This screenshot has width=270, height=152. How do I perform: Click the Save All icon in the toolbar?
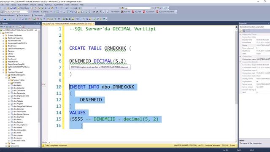[14, 8]
